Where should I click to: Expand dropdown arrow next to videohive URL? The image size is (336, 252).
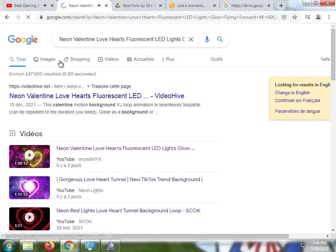(88, 86)
